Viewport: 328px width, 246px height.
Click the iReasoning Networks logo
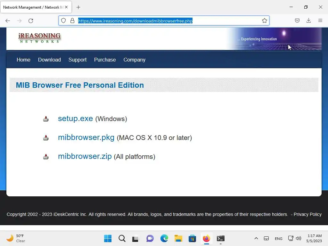point(39,38)
